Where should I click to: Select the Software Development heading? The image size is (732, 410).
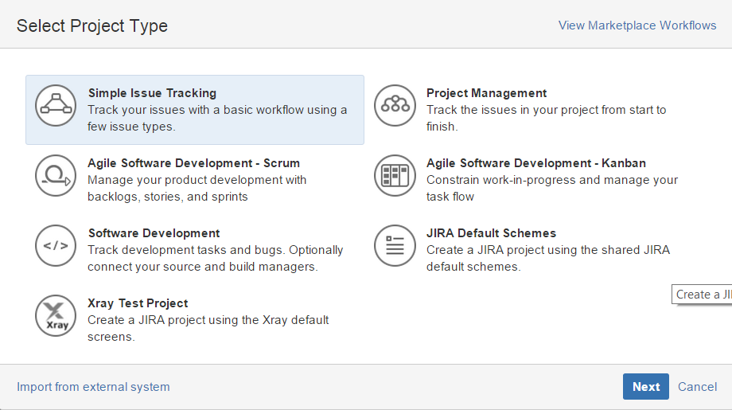tap(154, 233)
